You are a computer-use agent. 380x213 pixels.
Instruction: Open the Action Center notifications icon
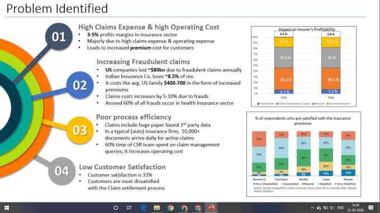click(370, 207)
